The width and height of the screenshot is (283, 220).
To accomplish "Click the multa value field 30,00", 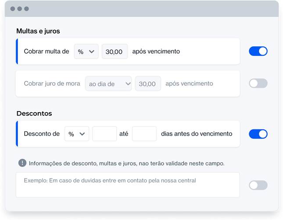I will pos(115,51).
